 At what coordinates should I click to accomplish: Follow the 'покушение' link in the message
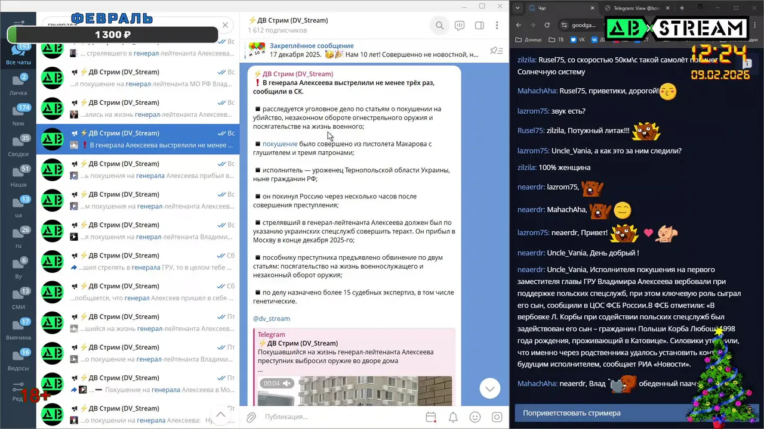(280, 144)
